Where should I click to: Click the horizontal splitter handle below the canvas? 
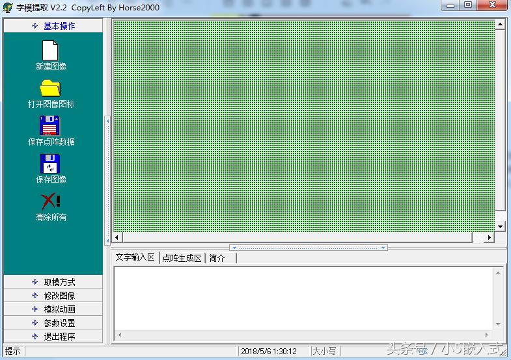[309, 248]
